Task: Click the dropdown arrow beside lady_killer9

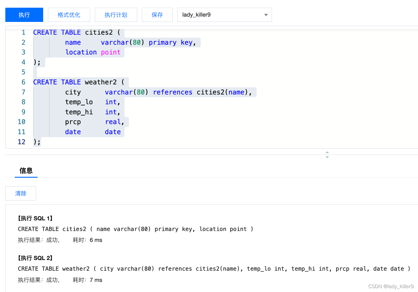Action: point(266,15)
